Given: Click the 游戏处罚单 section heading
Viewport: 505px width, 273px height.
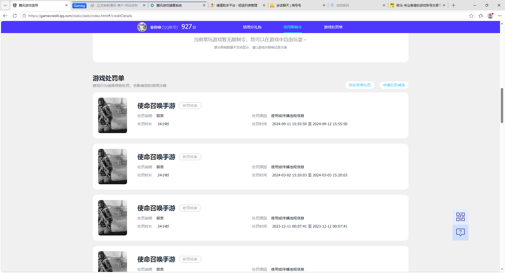Looking at the screenshot, I should click(x=108, y=78).
